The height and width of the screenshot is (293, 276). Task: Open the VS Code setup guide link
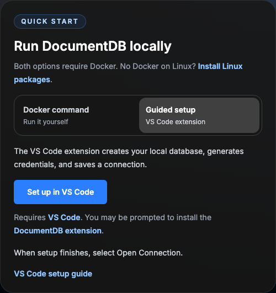(x=53, y=274)
